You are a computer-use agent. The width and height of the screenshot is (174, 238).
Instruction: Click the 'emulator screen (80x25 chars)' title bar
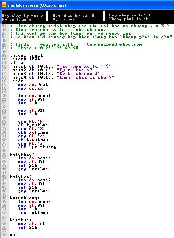(x=87, y=5)
